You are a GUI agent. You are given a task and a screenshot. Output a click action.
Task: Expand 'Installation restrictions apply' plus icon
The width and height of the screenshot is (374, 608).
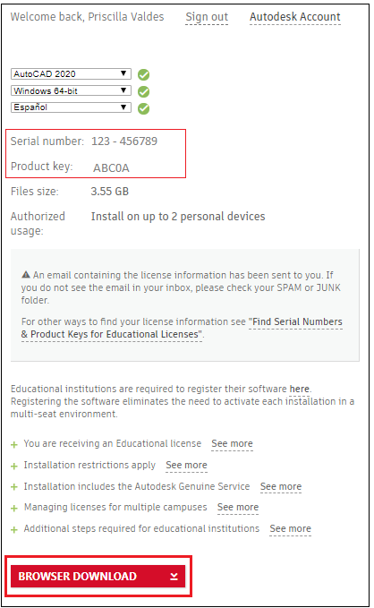pyautogui.click(x=14, y=467)
